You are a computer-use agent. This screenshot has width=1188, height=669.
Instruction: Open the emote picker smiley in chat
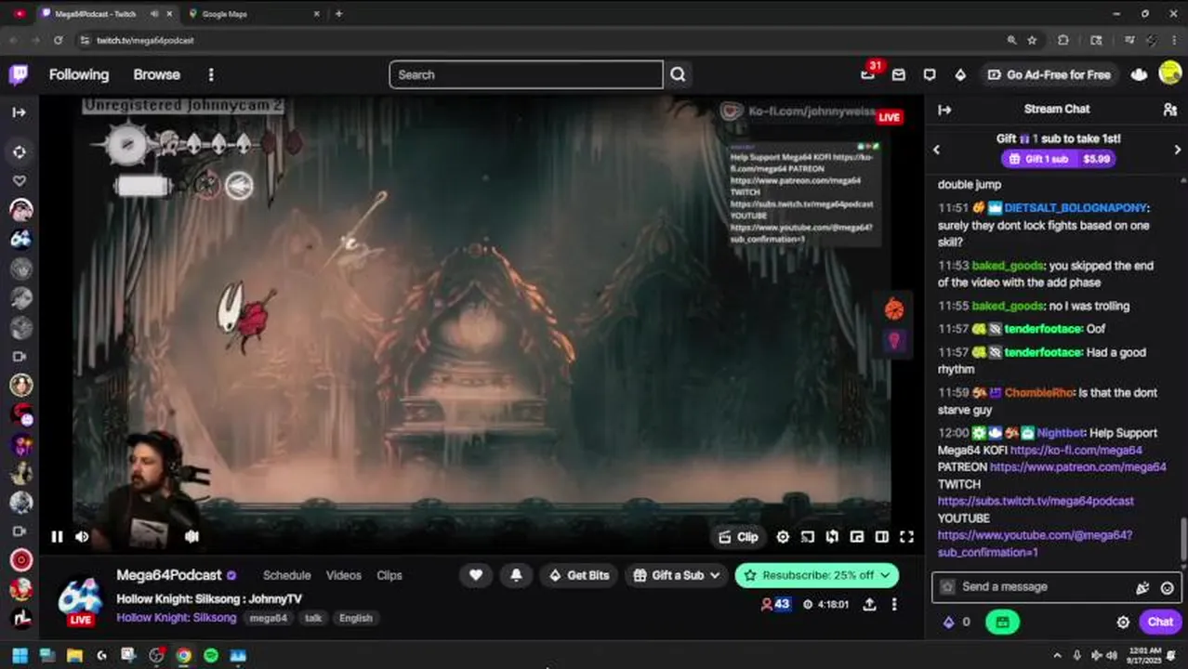click(1167, 587)
